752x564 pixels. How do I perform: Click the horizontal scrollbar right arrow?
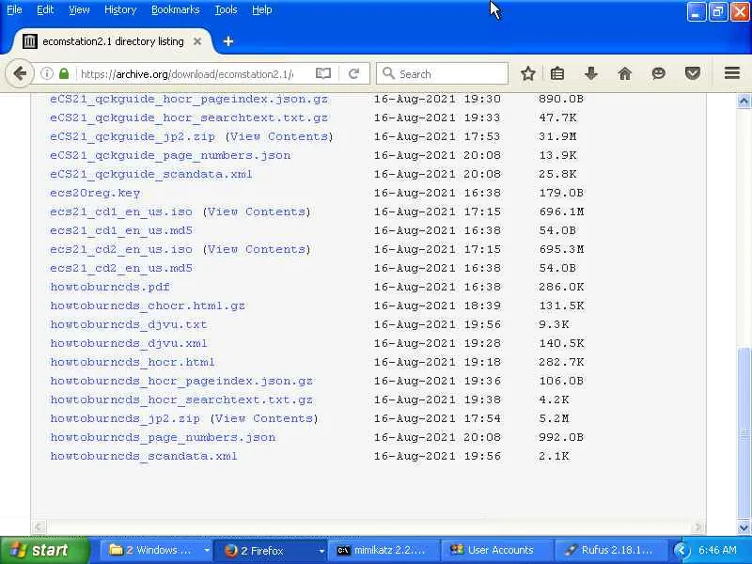[698, 527]
